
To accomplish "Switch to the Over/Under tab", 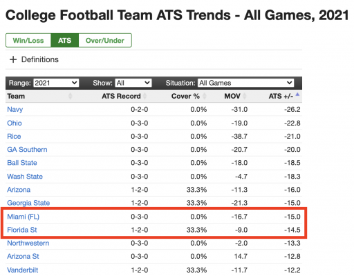I will (105, 41).
